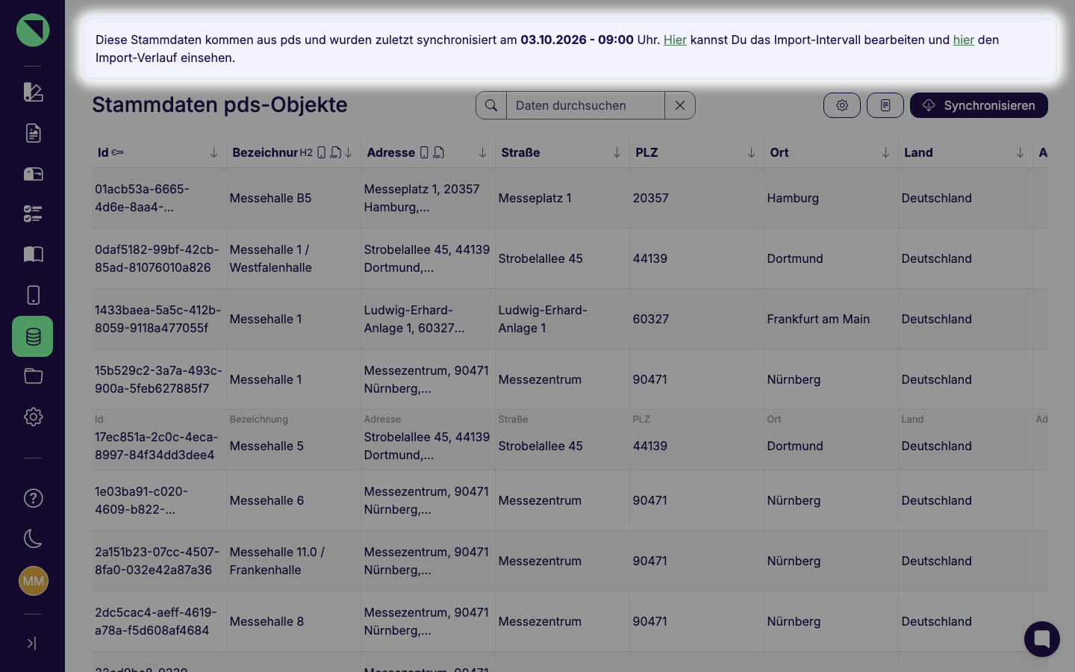Open the database Stammdaten sidebar icon
The image size is (1075, 672).
33,336
